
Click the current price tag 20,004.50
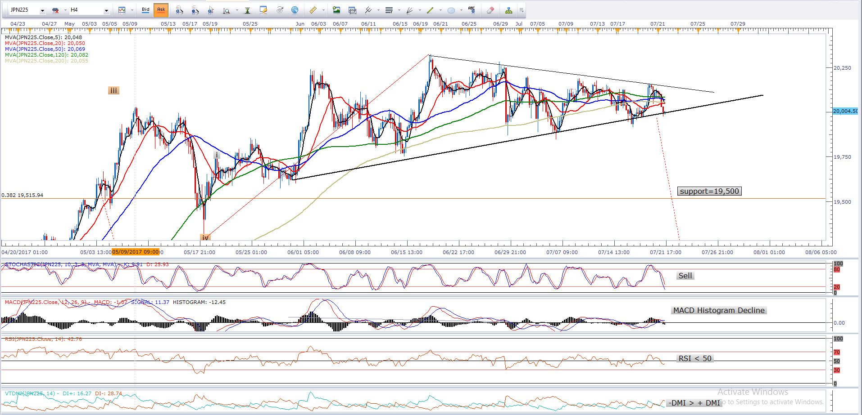pos(845,111)
